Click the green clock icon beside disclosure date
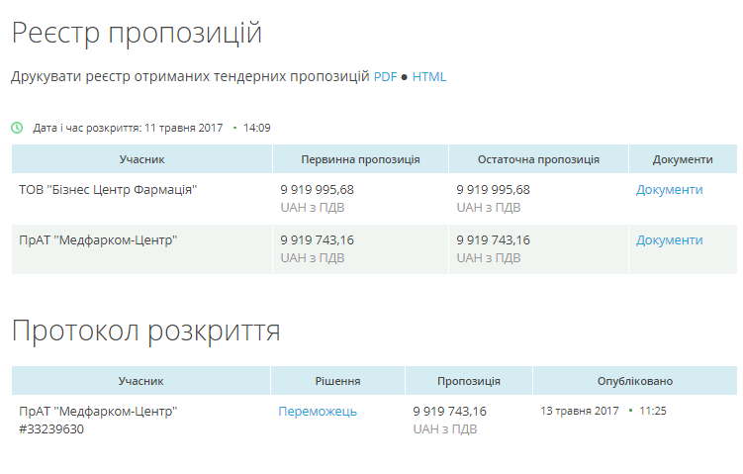 [17, 128]
